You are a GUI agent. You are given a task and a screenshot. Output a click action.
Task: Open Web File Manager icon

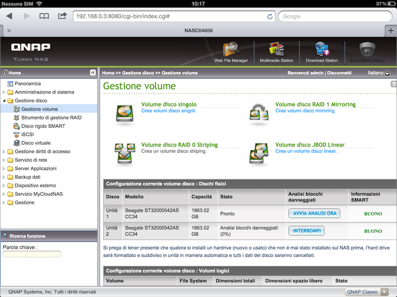pyautogui.click(x=231, y=50)
